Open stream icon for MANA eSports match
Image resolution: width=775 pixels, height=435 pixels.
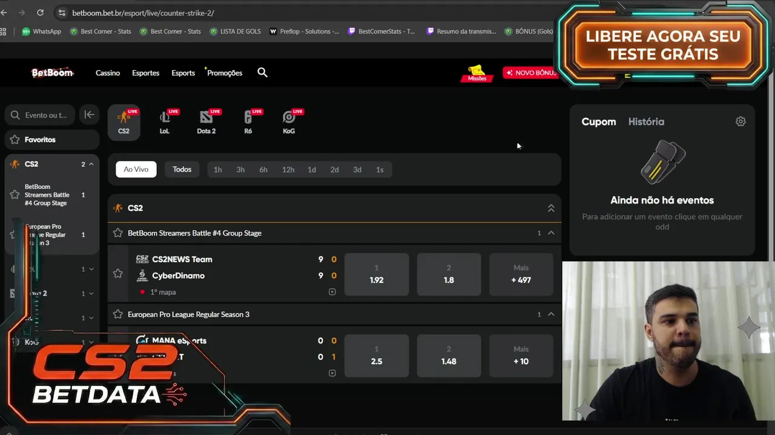(x=332, y=373)
